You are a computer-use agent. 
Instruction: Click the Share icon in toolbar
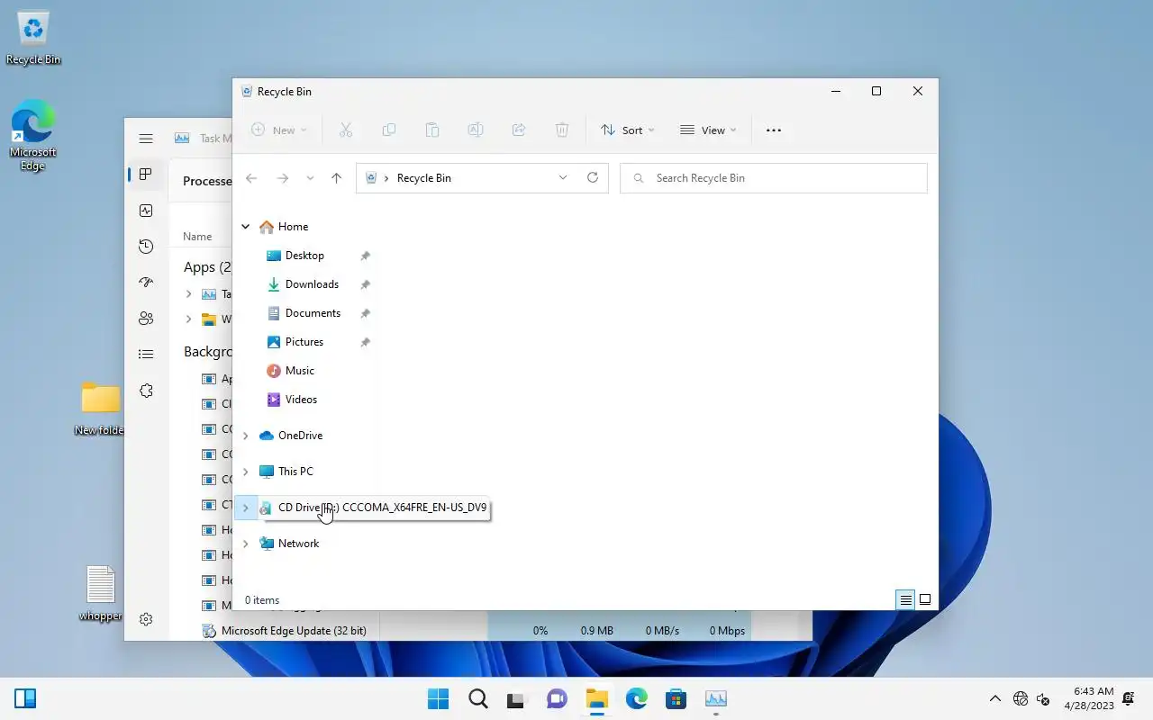[x=519, y=130]
